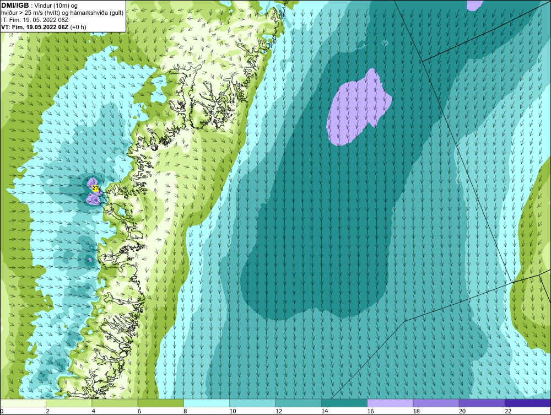This screenshot has width=551, height=415.
Task: Click the large lavender high-wind patch offshore
Action: [356, 109]
